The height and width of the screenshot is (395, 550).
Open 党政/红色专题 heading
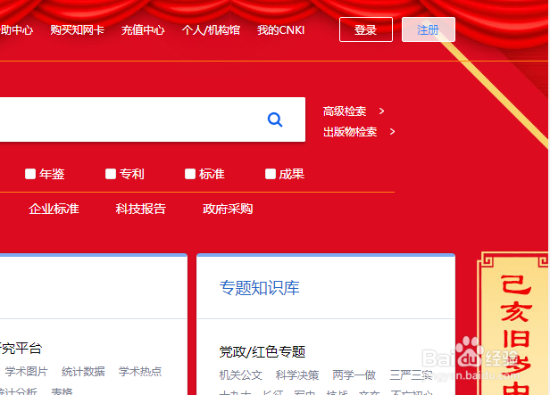(262, 351)
